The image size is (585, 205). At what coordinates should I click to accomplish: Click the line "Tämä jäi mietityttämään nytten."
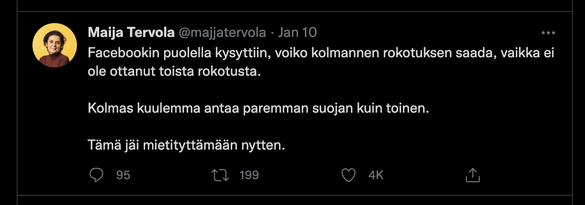point(186,145)
